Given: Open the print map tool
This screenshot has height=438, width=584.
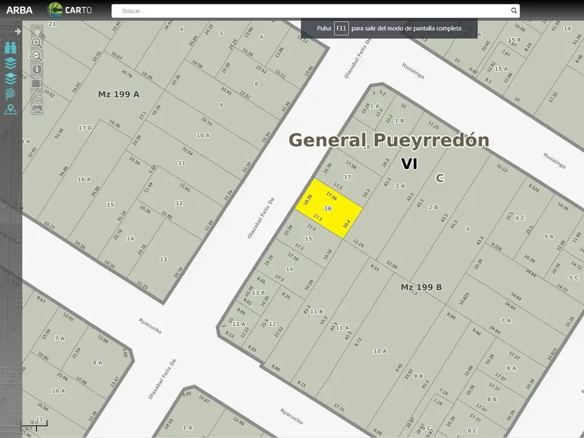Looking at the screenshot, I should click(37, 108).
